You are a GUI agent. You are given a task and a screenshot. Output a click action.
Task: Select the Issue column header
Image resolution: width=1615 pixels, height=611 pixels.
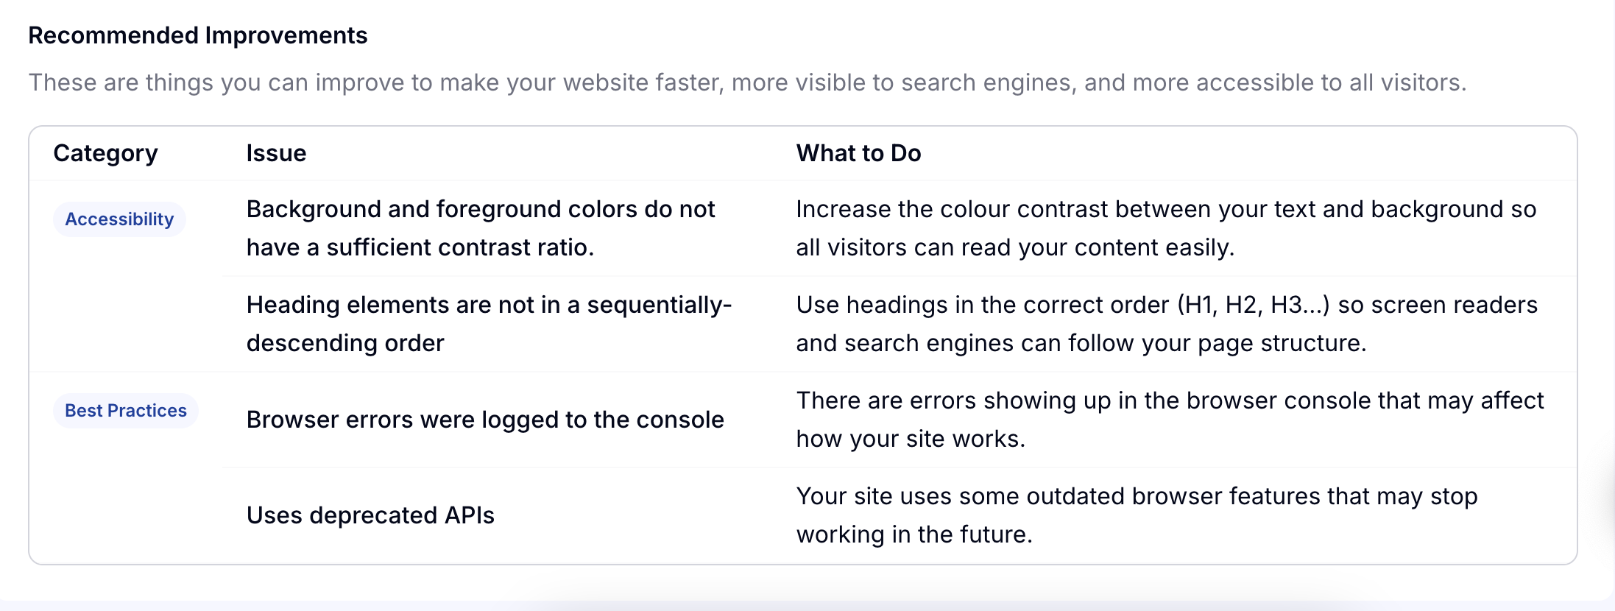[x=276, y=153]
